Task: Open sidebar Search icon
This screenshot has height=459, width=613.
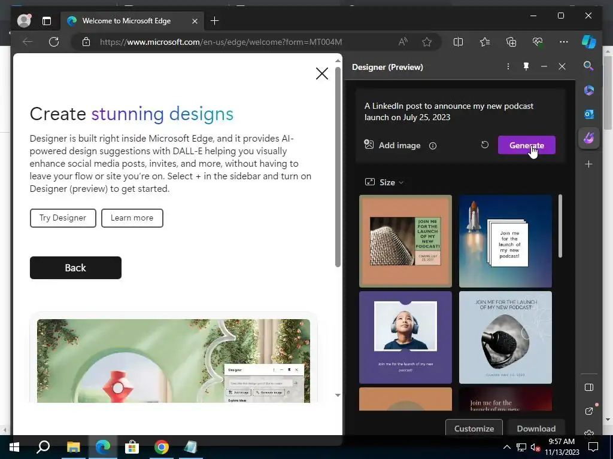Action: [588, 66]
